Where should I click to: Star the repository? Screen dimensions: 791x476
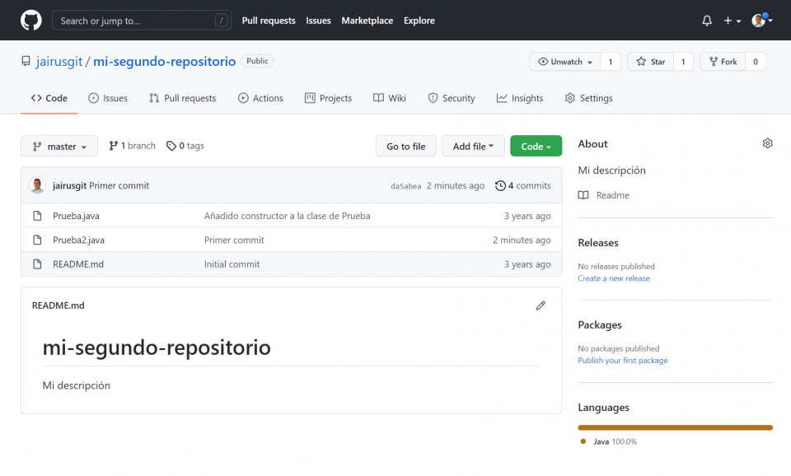651,62
